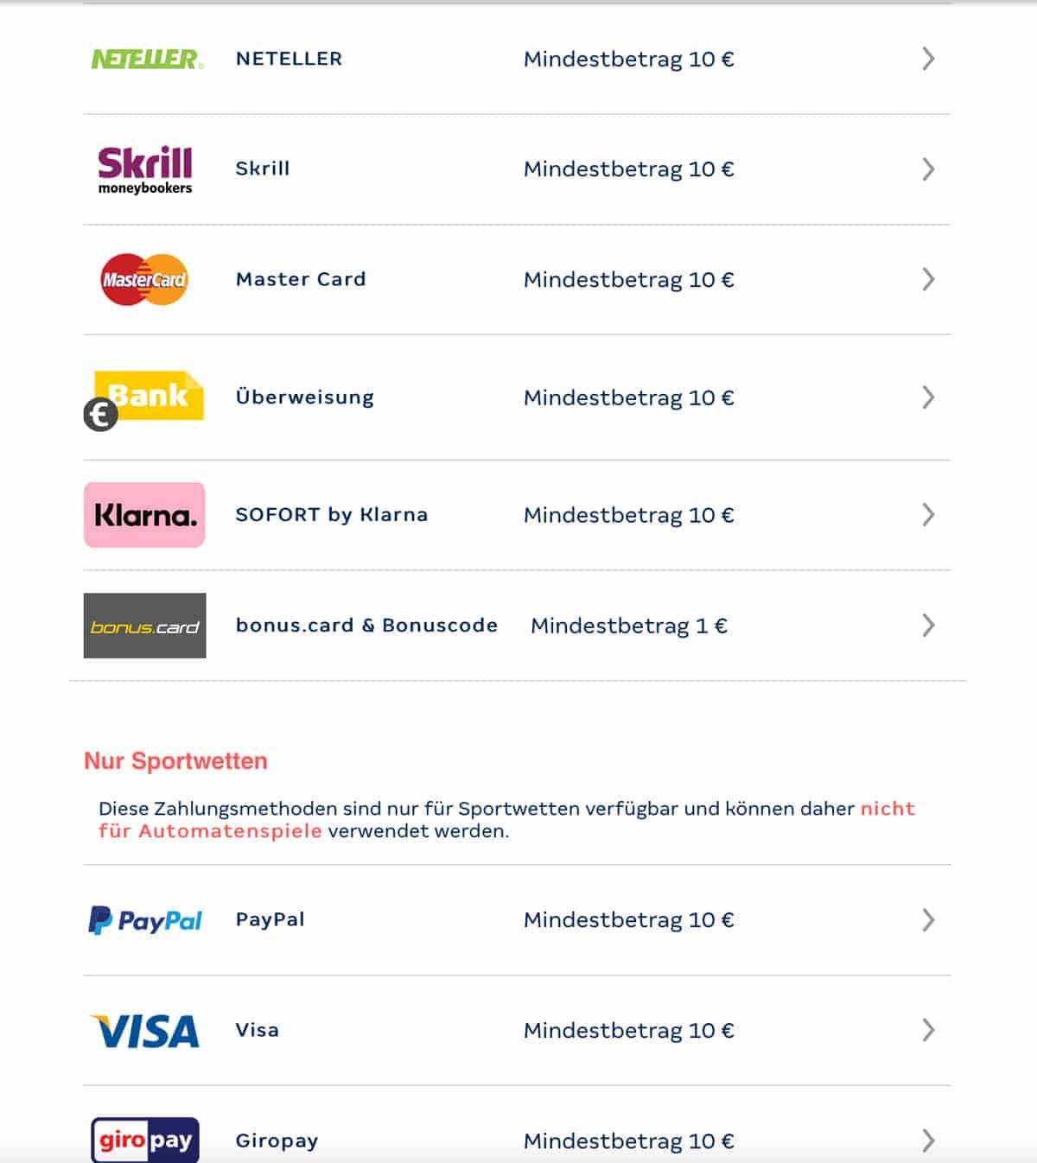Expand the Überweisung row chevron
This screenshot has height=1163, width=1037.
[928, 397]
